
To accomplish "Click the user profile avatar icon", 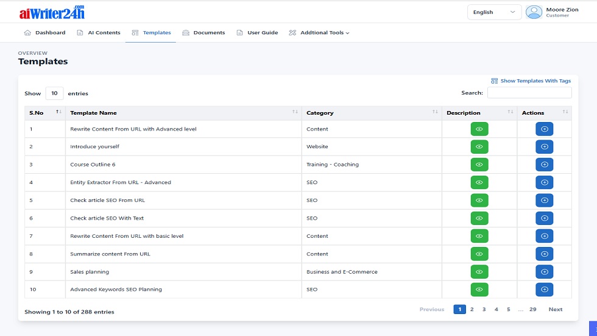I will (x=534, y=12).
